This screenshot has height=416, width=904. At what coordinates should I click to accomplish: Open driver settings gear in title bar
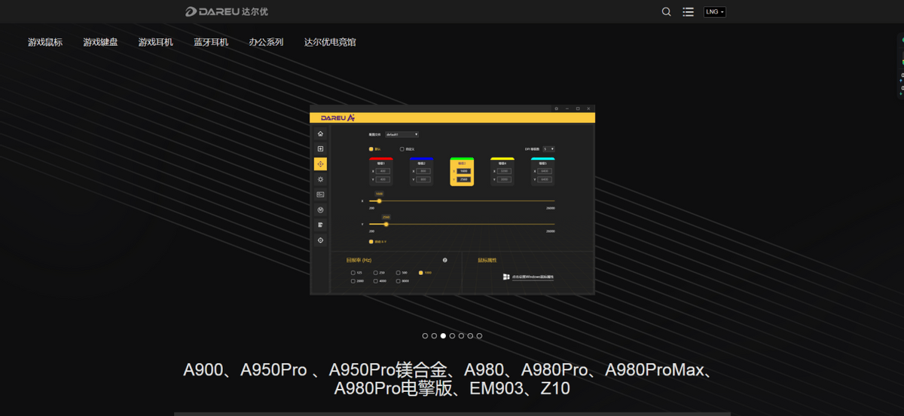(557, 109)
